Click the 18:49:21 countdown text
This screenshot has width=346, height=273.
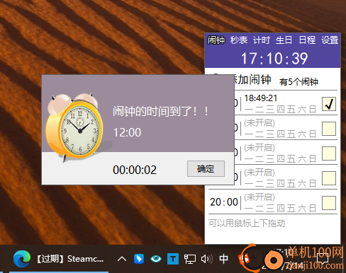(261, 98)
